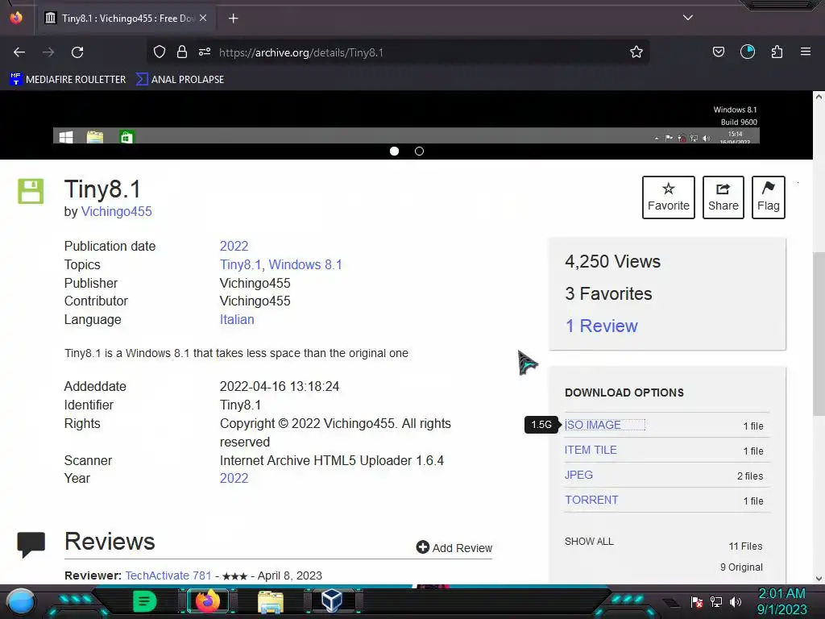Click the scrollbar up arrow

click(x=819, y=97)
